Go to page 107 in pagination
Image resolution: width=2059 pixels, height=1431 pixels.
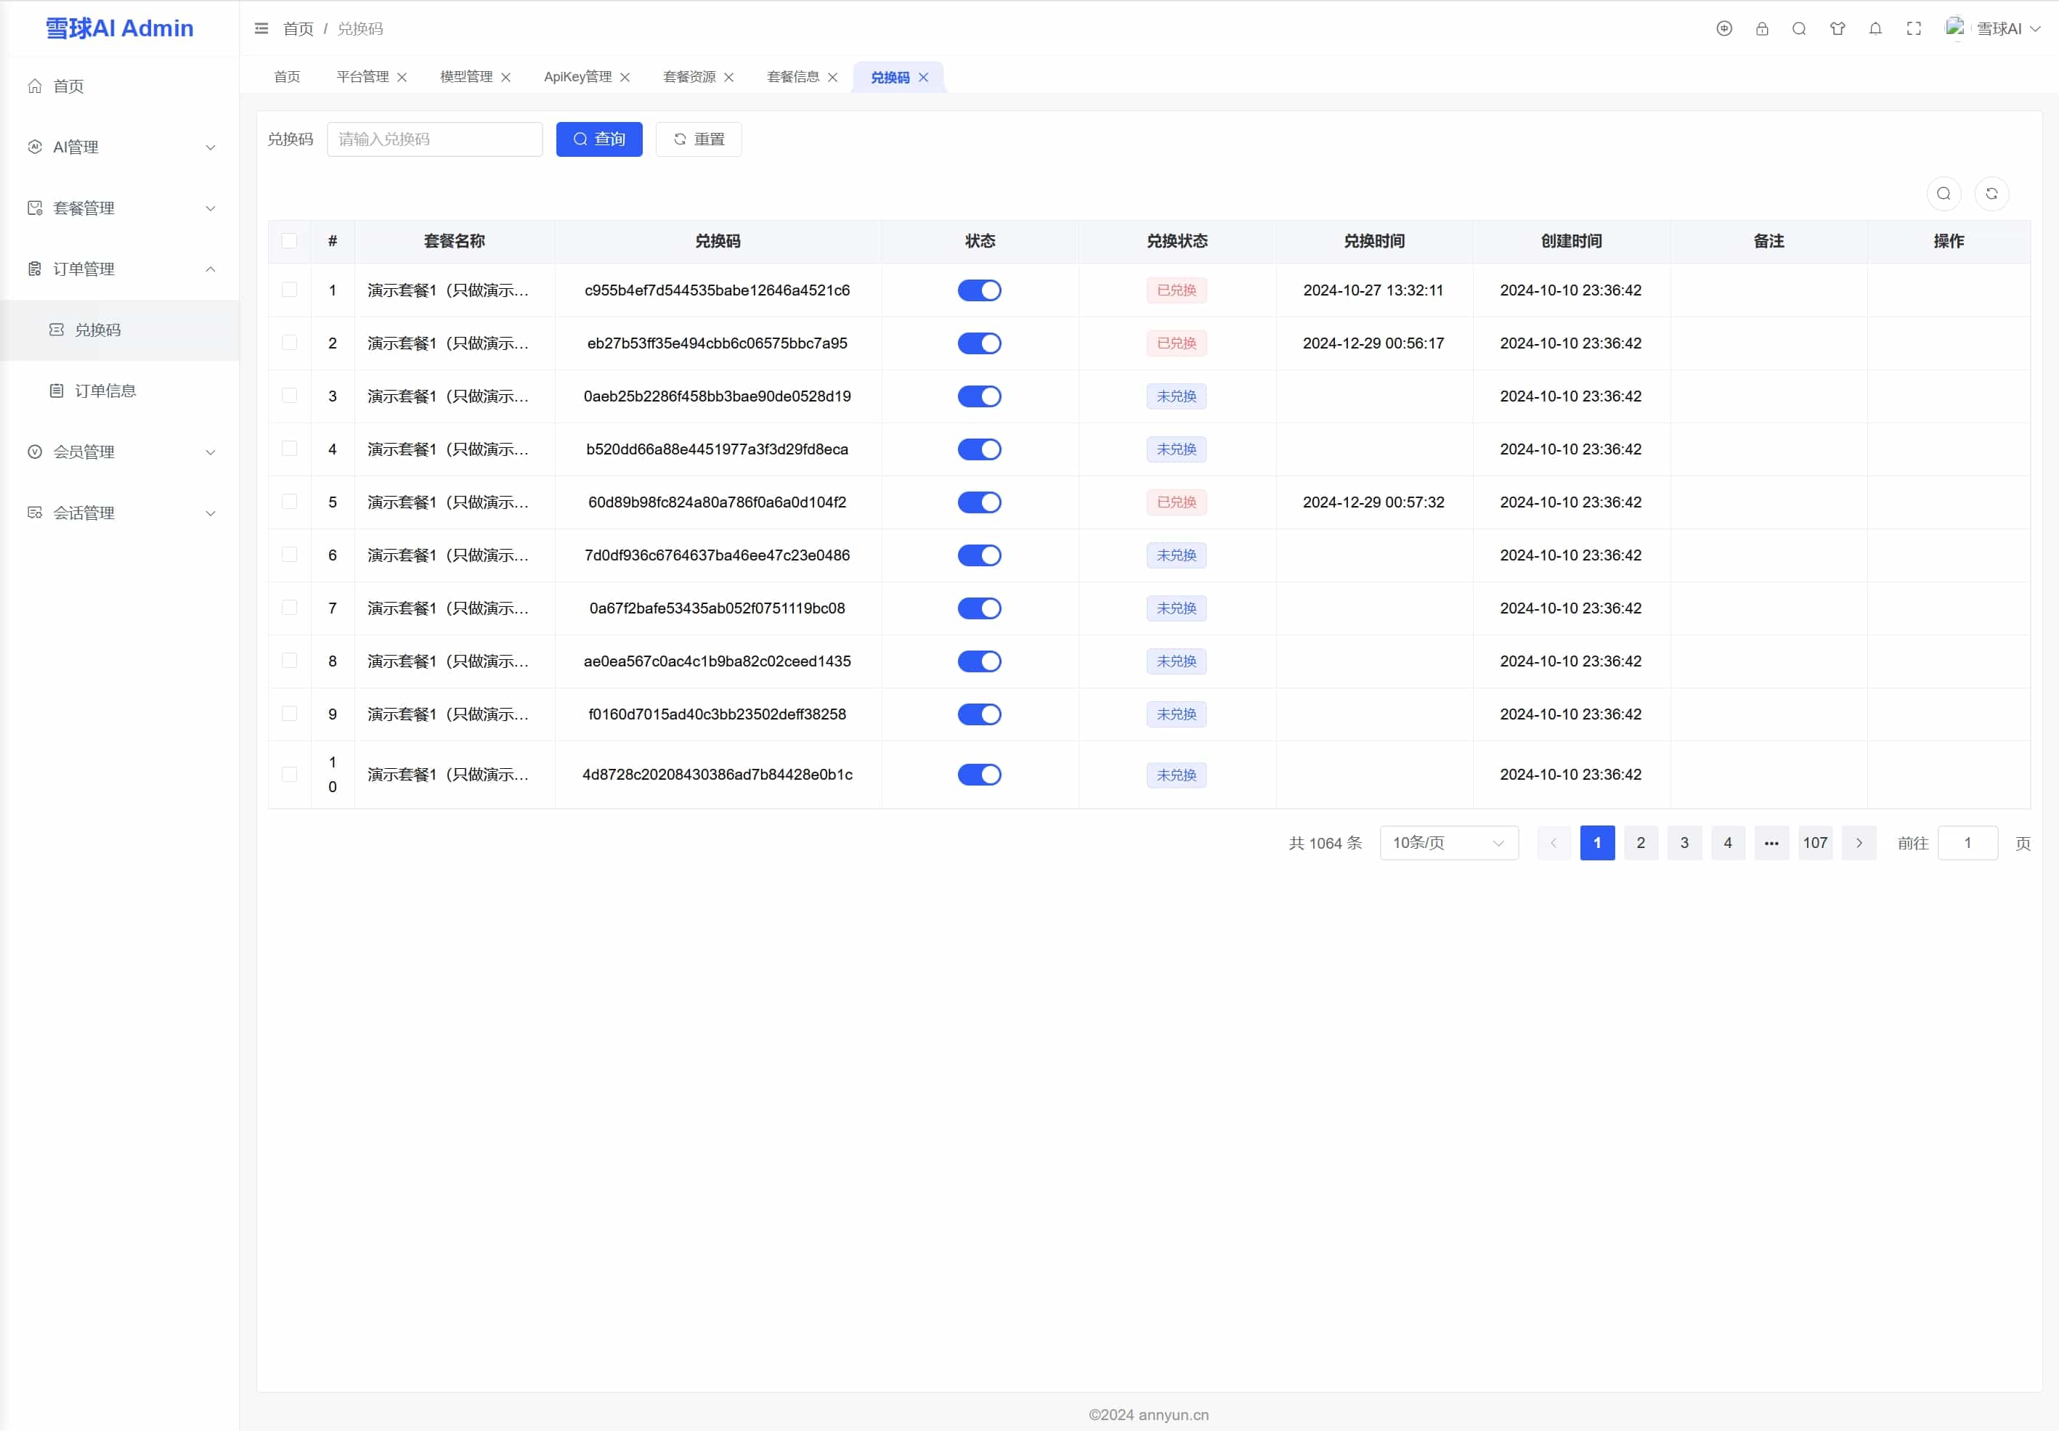point(1815,843)
